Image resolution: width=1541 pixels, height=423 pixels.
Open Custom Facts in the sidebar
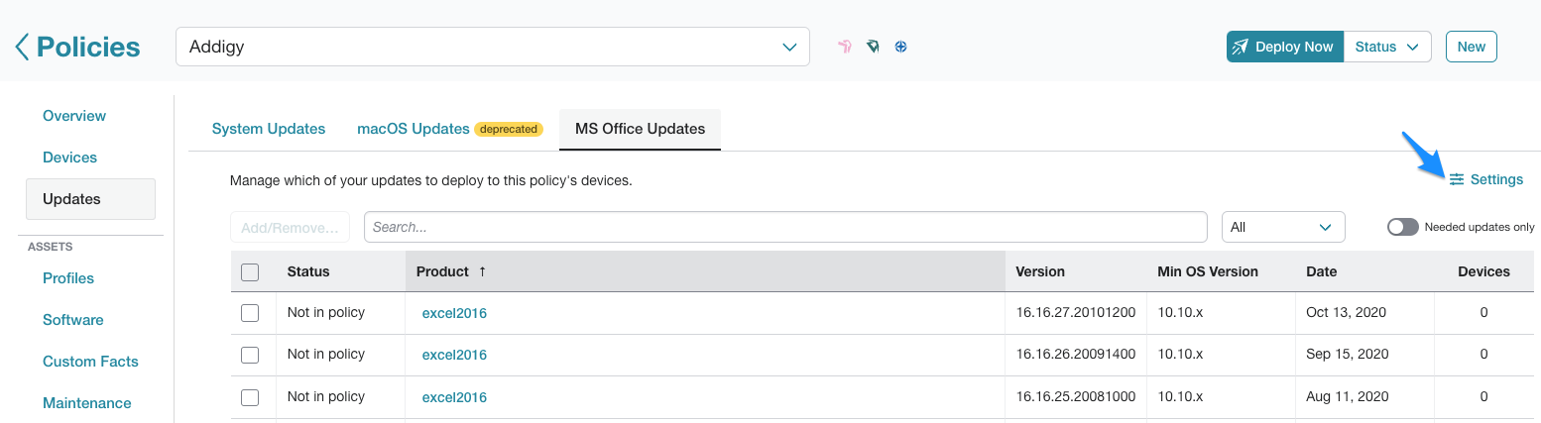pyautogui.click(x=90, y=362)
